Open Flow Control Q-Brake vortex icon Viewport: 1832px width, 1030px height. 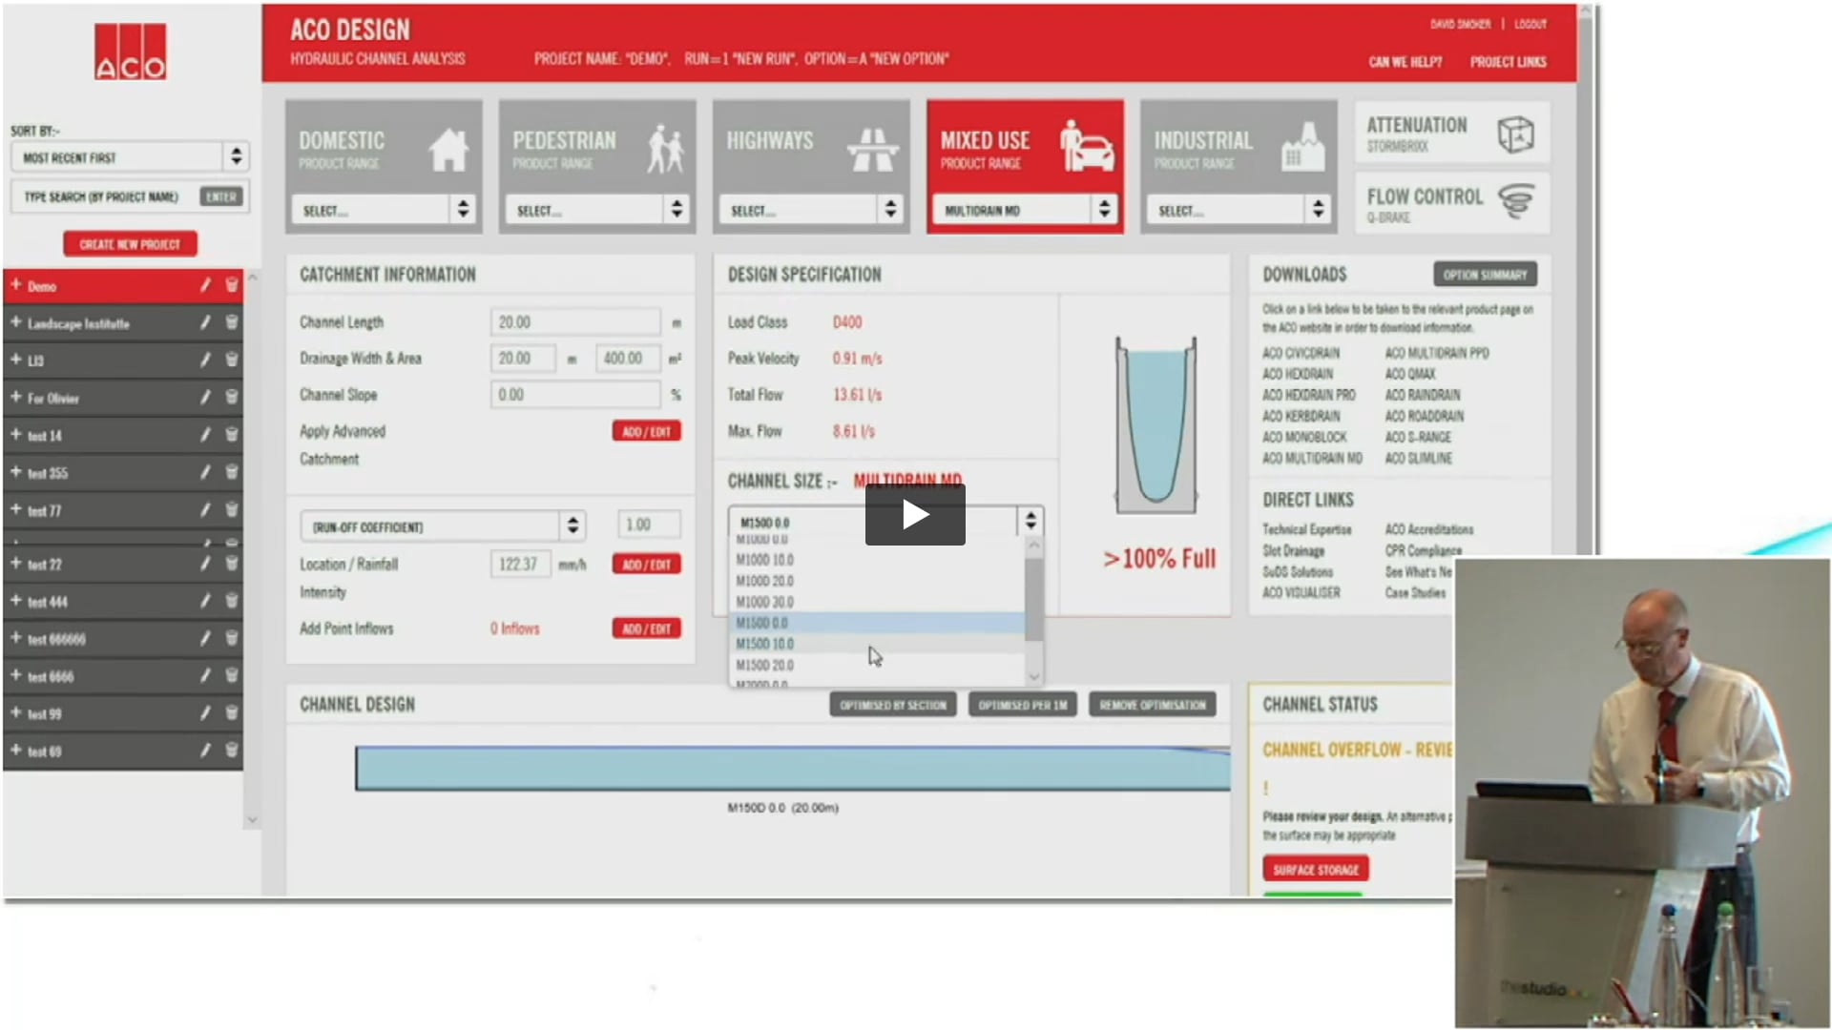point(1515,202)
